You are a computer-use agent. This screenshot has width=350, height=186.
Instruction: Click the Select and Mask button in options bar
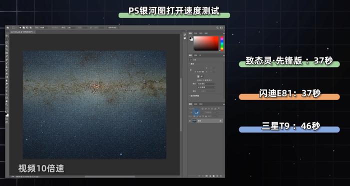(113, 27)
